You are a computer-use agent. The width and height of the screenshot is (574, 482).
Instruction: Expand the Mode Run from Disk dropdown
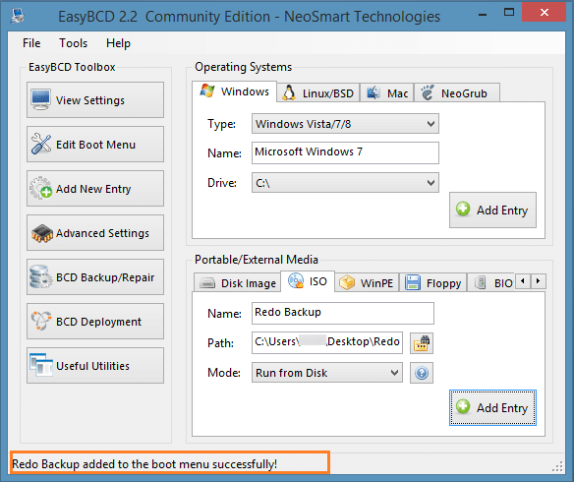point(327,373)
